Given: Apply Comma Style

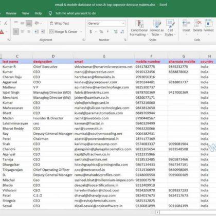Looking at the screenshot, I should pos(108,31).
